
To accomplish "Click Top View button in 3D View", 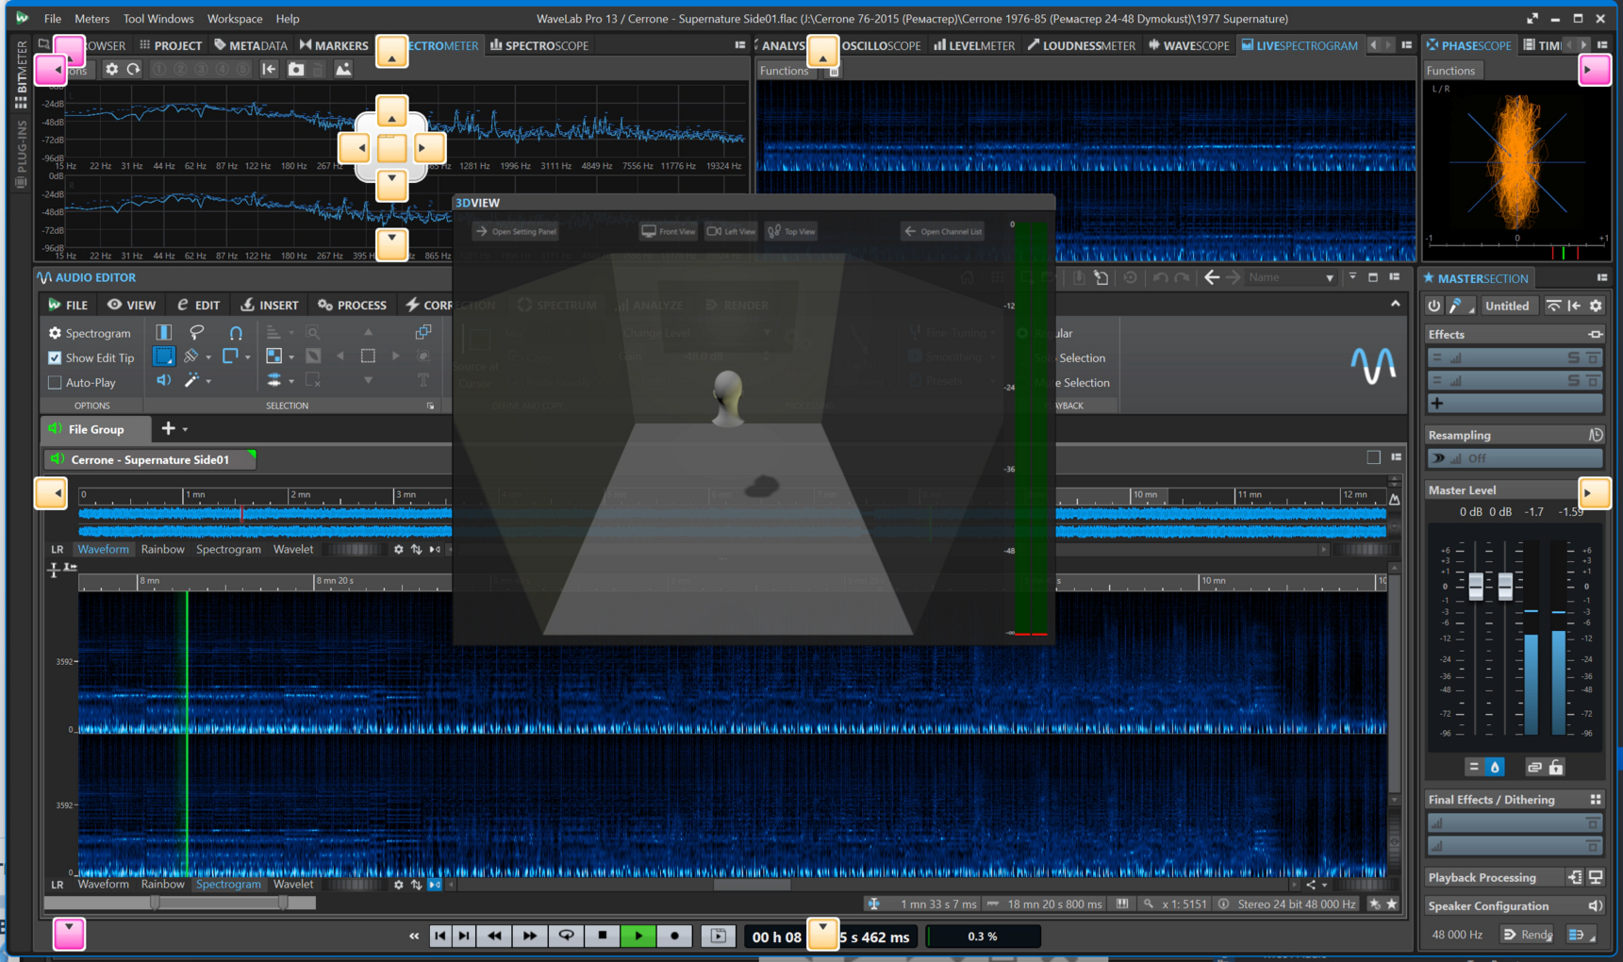I will pos(792,231).
